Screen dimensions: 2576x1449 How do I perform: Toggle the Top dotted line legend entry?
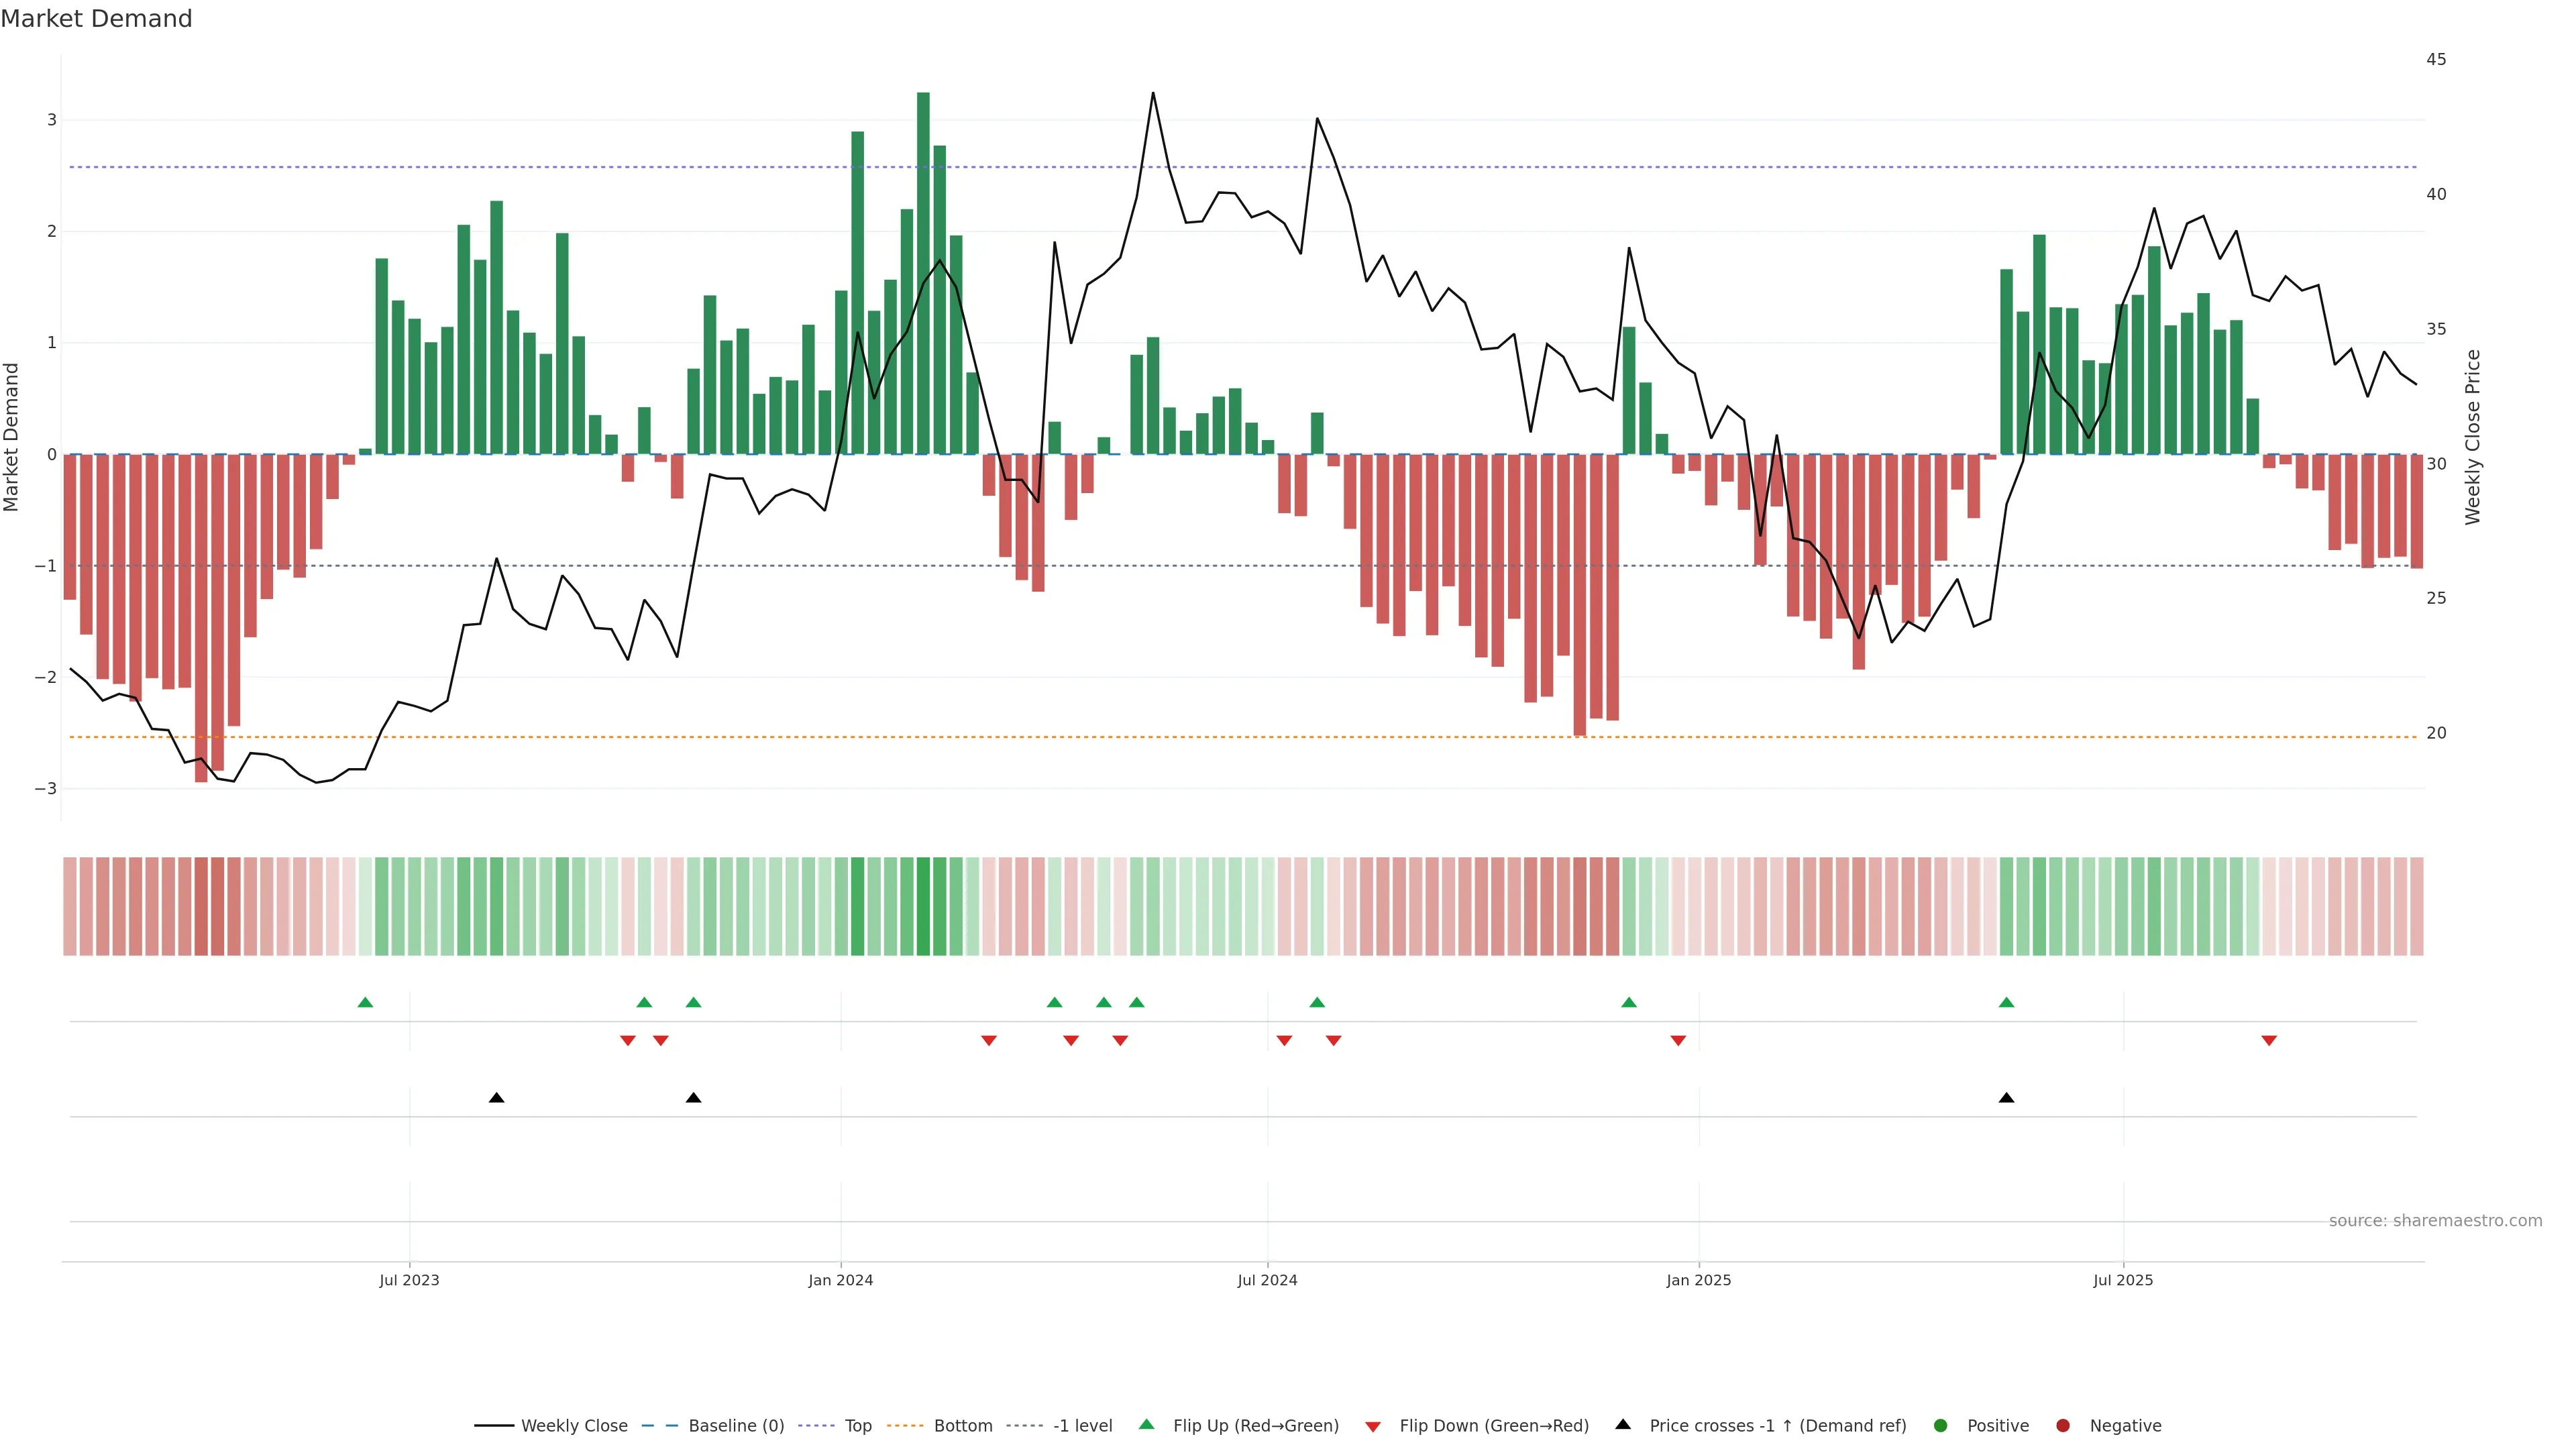[857, 1425]
